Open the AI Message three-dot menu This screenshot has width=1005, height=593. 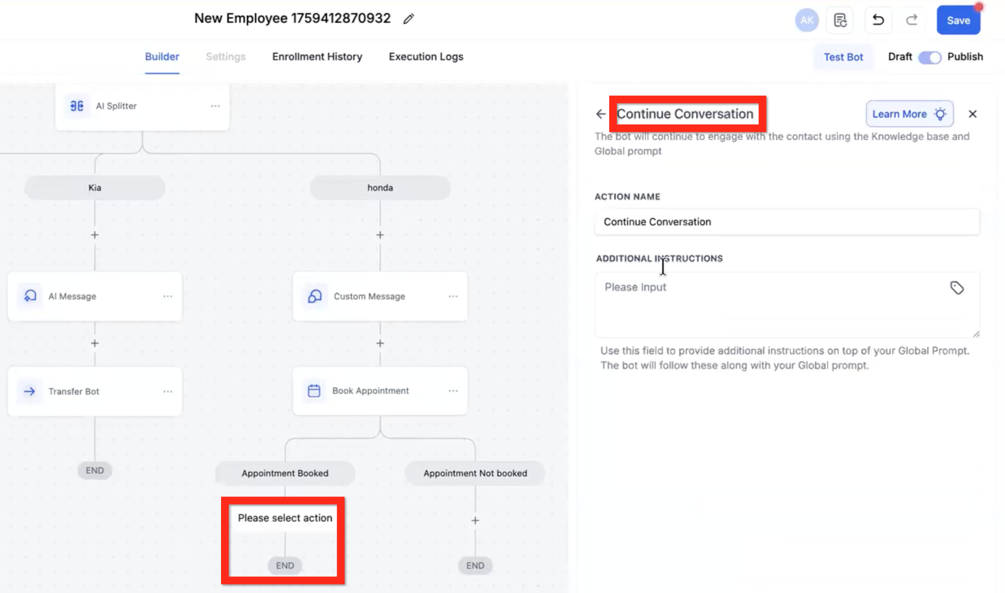tap(167, 296)
